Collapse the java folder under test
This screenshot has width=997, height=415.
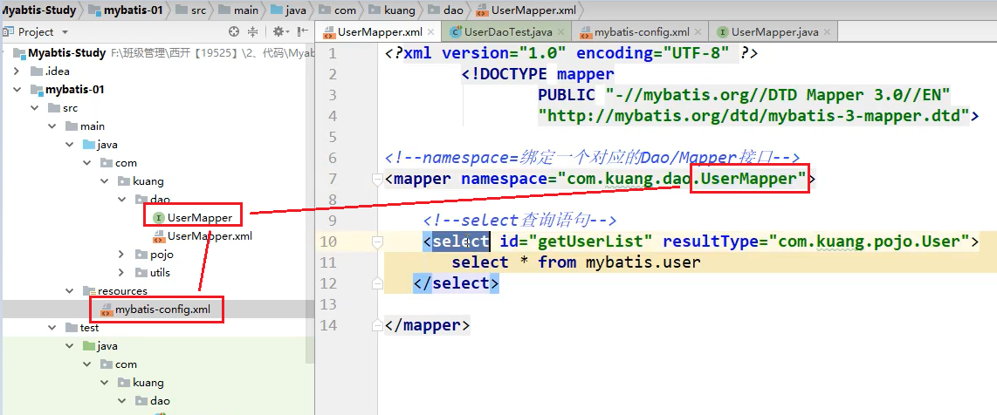70,346
